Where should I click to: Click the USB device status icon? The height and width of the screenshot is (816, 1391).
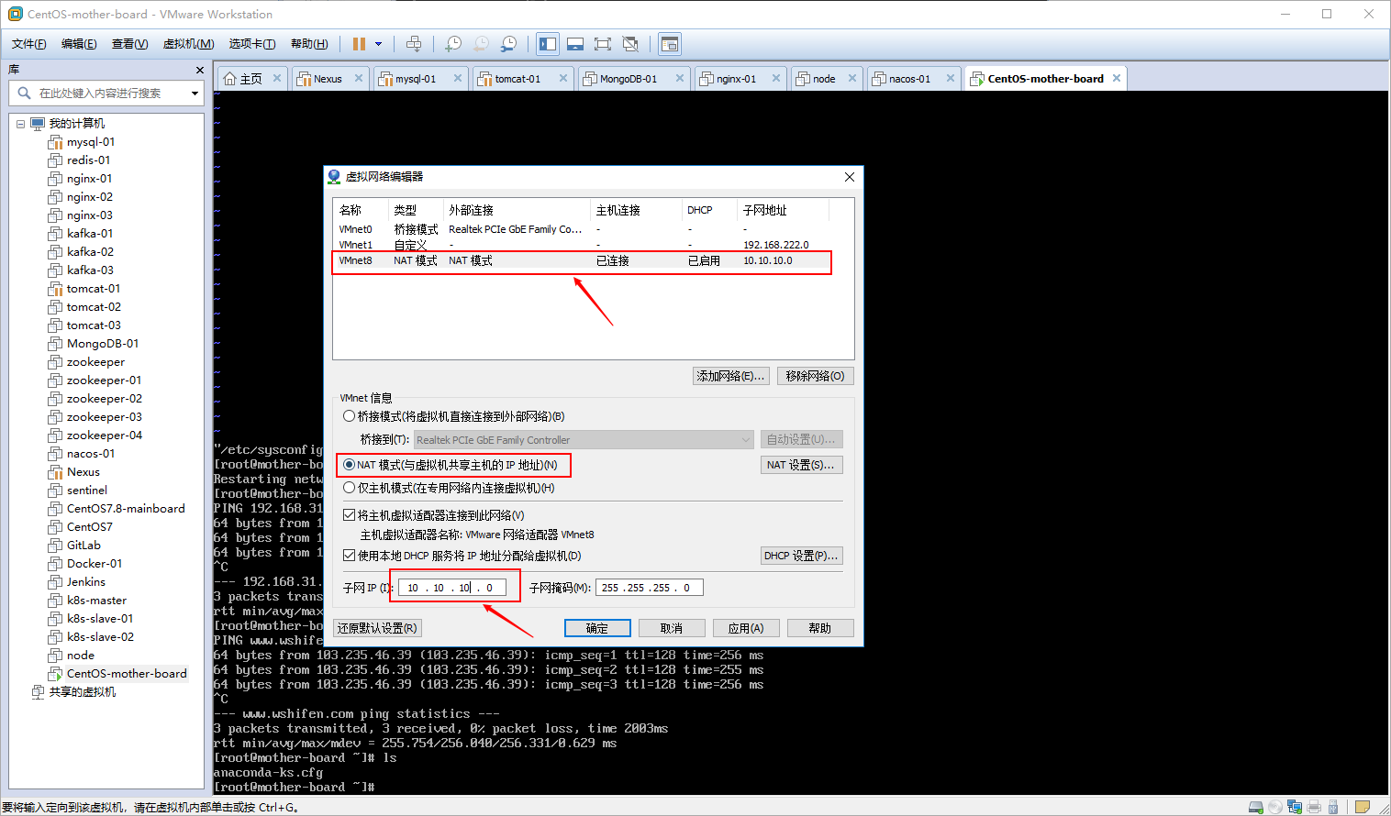1333,809
